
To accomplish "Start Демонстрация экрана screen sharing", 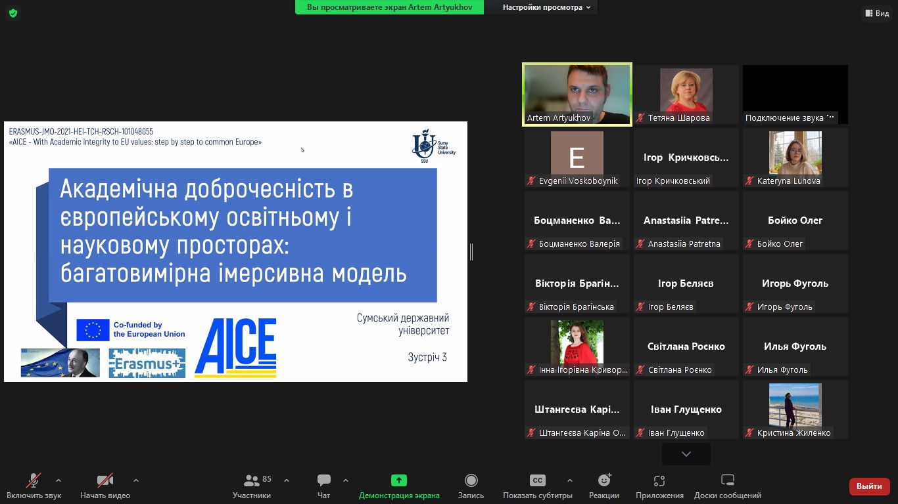I will pos(399,487).
